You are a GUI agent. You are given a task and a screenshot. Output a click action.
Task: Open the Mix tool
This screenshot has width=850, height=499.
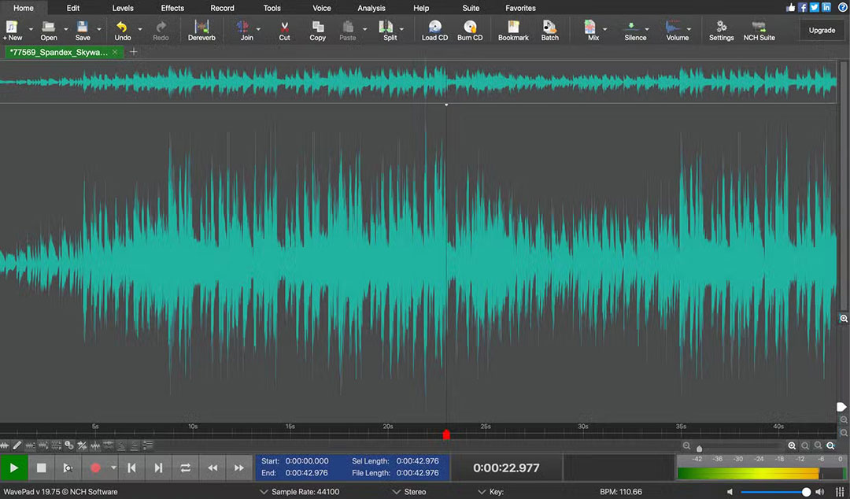592,30
